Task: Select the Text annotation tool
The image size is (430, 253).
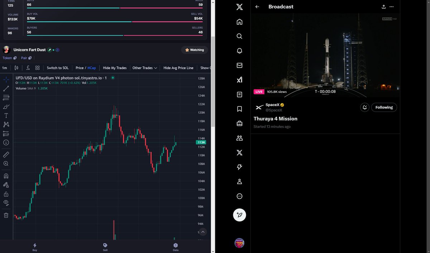Action: pyautogui.click(x=6, y=115)
